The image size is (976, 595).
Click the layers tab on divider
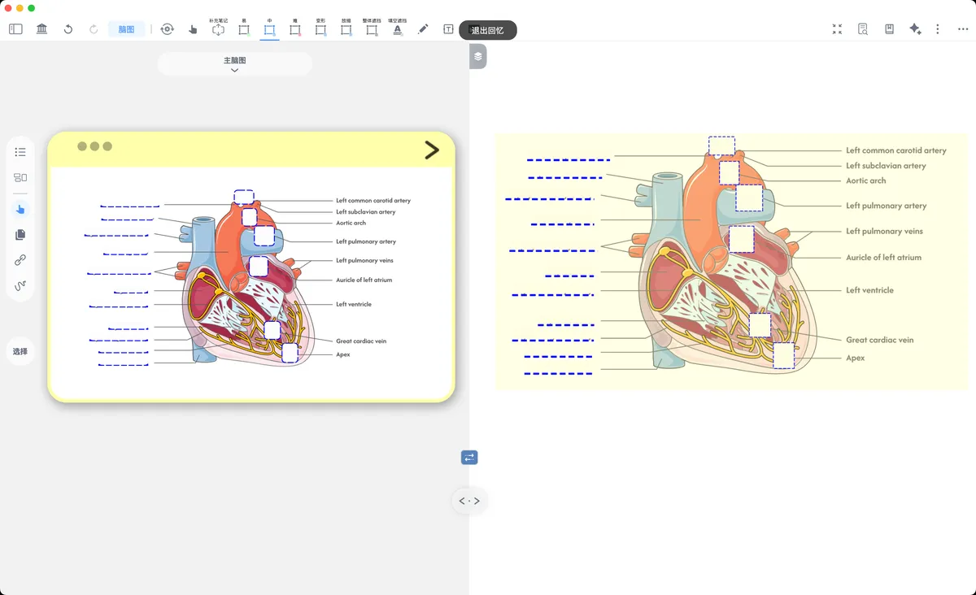tap(478, 56)
